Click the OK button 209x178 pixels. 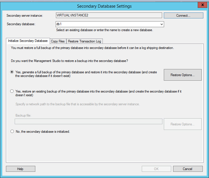(156, 169)
